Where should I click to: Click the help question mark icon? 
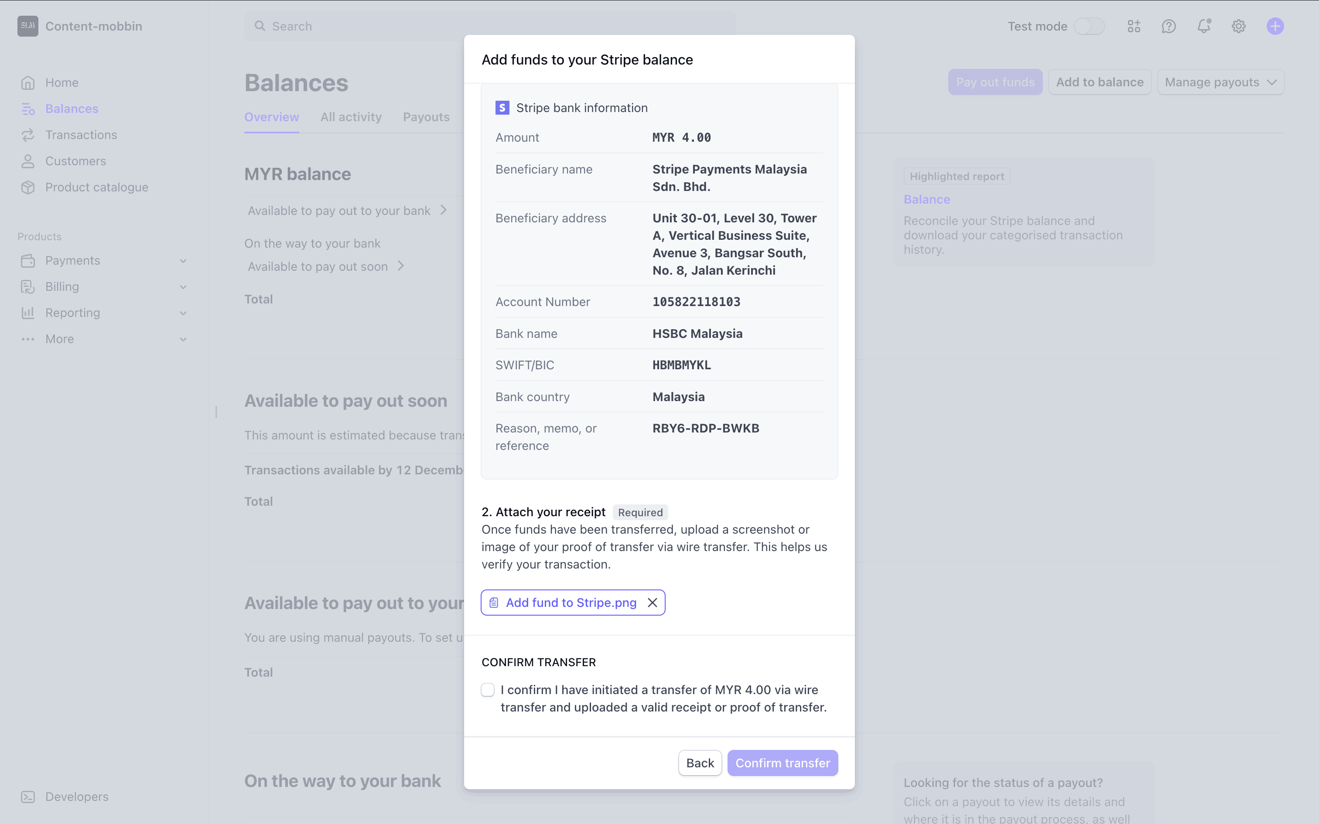coord(1169,26)
